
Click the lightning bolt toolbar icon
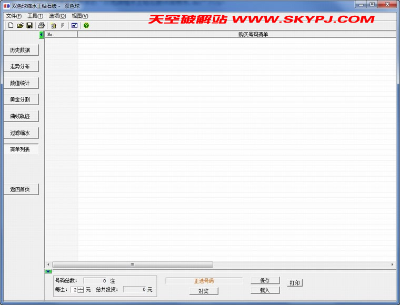[x=63, y=25]
